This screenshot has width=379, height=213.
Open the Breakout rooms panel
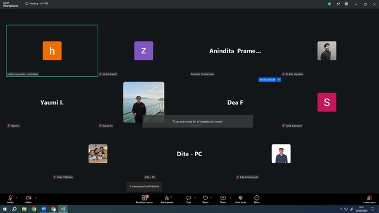point(144,199)
